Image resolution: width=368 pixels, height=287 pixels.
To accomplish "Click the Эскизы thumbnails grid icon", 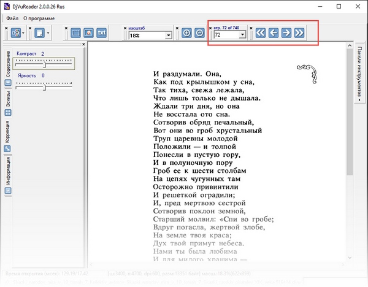I will [x=8, y=113].
